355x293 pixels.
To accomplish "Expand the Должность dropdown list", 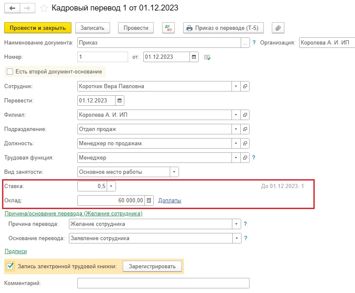I will (x=236, y=143).
